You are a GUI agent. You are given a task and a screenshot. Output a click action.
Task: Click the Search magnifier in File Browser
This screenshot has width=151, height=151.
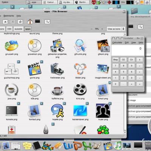(47, 22)
